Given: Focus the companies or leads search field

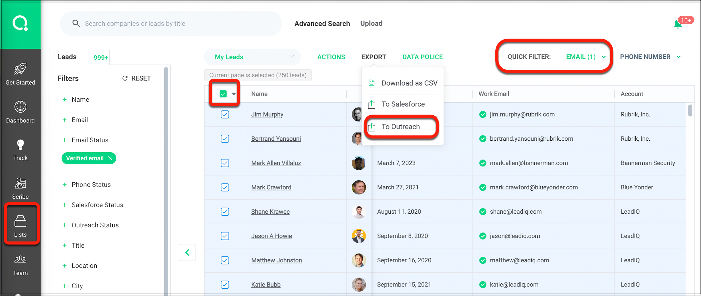Looking at the screenshot, I should pos(178,24).
